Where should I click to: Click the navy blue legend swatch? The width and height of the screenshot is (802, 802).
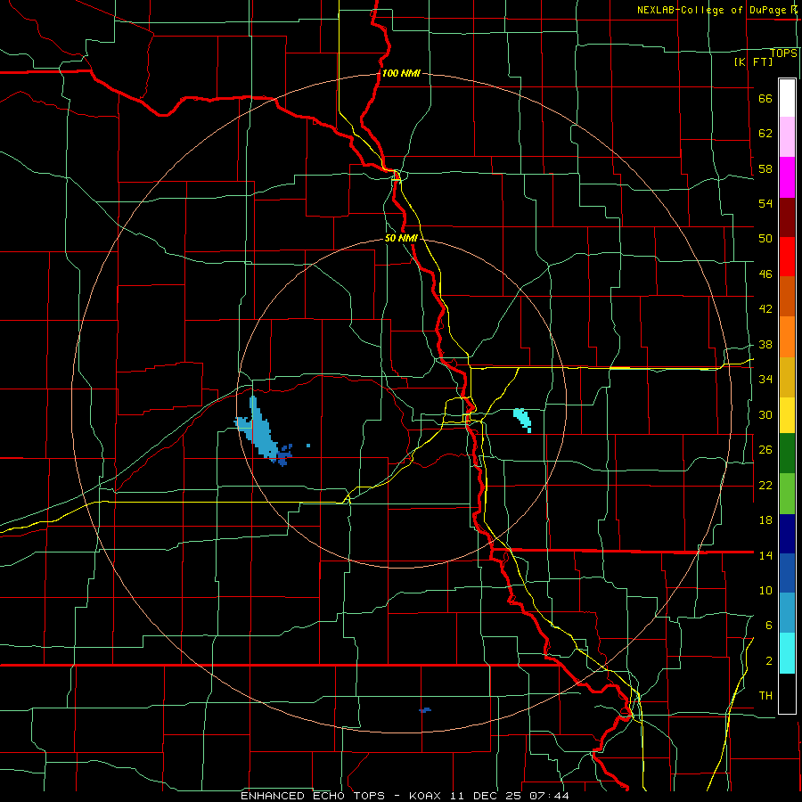click(x=787, y=534)
